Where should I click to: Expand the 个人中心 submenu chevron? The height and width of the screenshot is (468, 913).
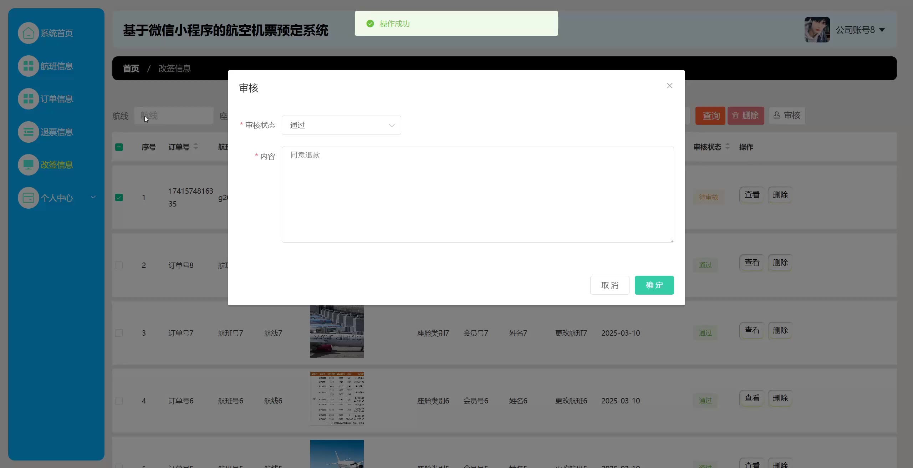tap(93, 197)
